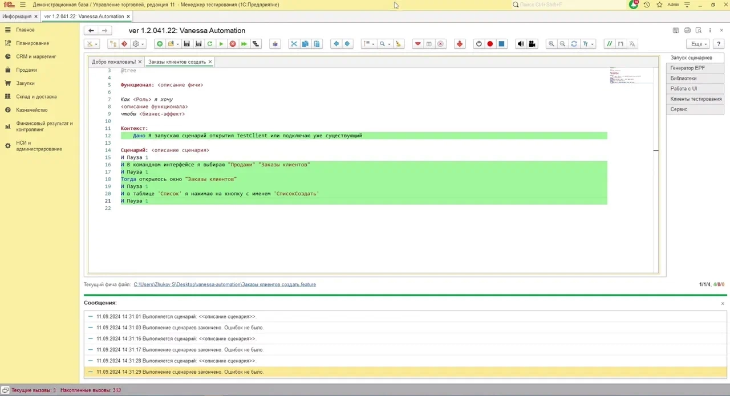Toggle the speaker sound icon

tap(520, 44)
